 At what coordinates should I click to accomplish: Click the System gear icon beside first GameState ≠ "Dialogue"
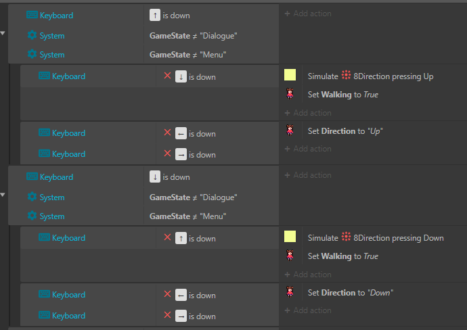32,35
